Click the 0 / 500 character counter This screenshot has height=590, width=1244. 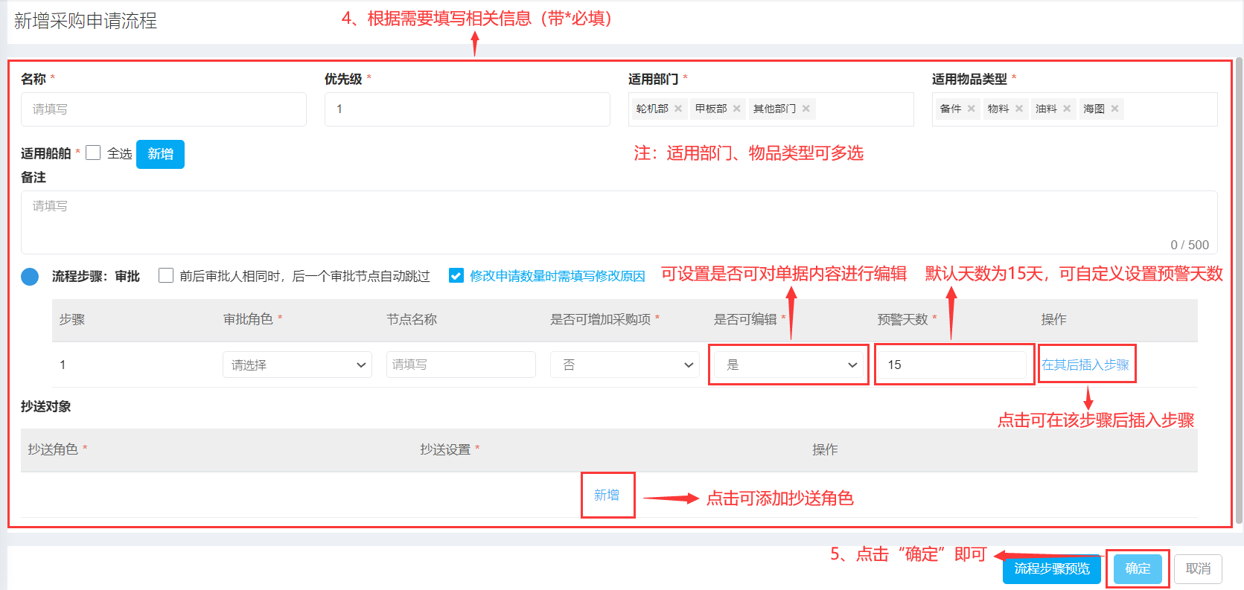[x=1190, y=245]
